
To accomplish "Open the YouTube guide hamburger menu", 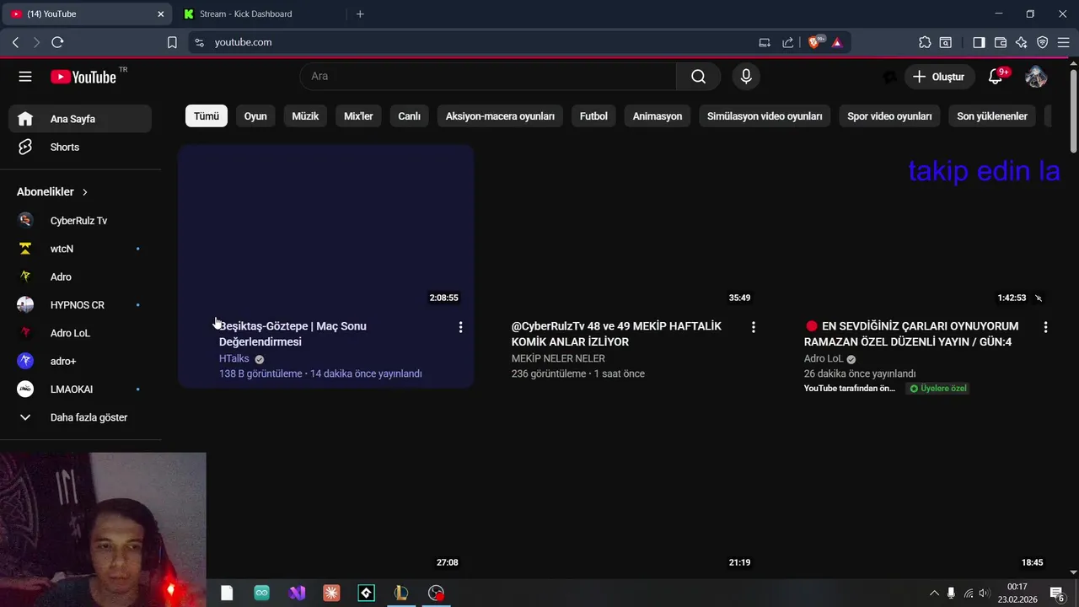I will (x=25, y=77).
